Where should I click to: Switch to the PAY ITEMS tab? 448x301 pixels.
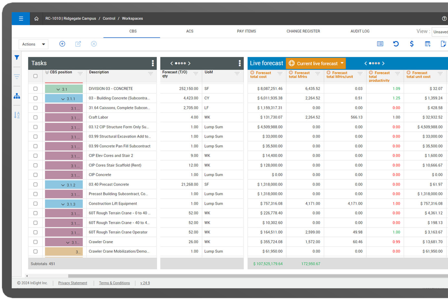(246, 31)
